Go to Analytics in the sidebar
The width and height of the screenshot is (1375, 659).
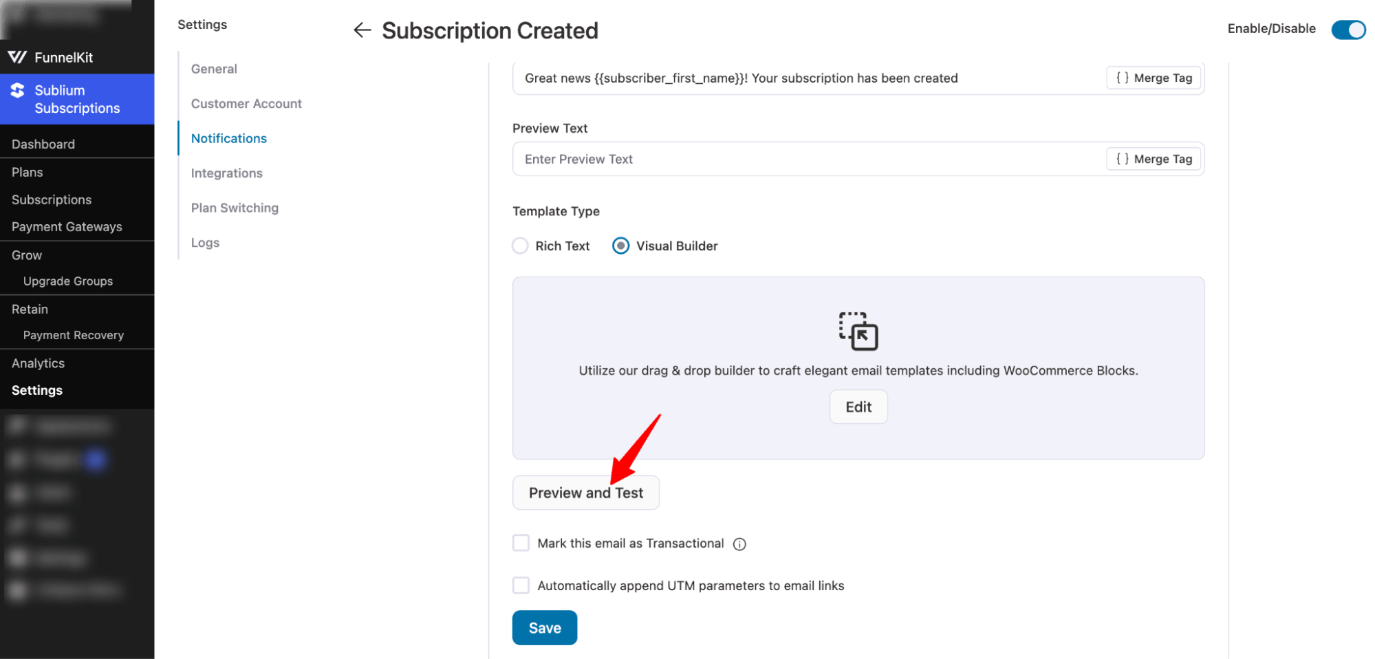coord(38,363)
